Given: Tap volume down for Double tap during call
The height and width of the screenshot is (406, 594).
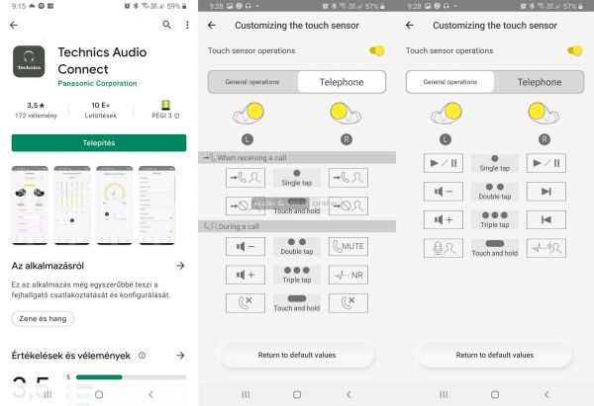Looking at the screenshot, I should click(x=246, y=247).
